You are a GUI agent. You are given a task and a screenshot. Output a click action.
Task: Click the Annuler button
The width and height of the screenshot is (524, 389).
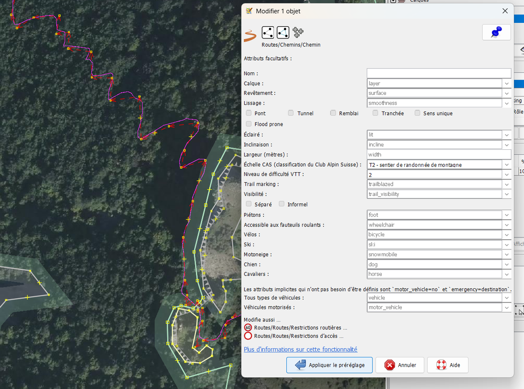click(400, 365)
